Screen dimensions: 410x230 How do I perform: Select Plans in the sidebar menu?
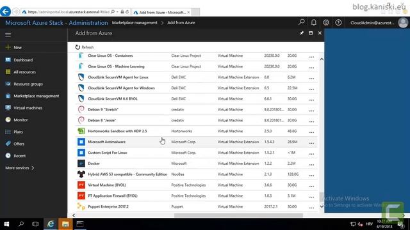tap(18, 132)
